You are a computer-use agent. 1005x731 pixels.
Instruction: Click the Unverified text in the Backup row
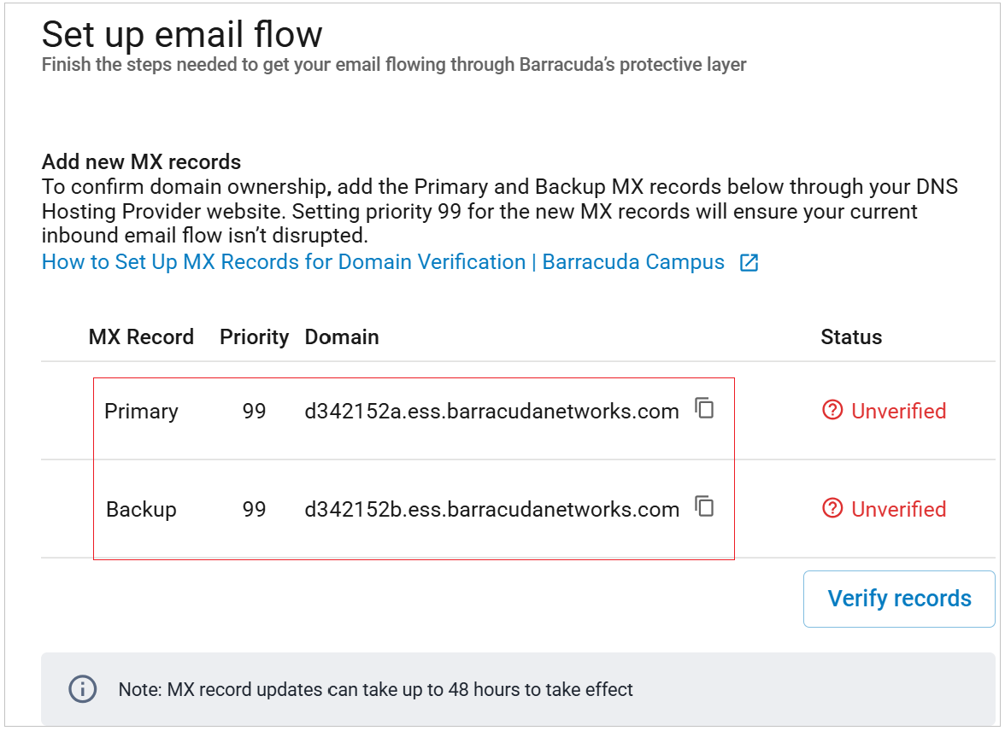pos(898,510)
